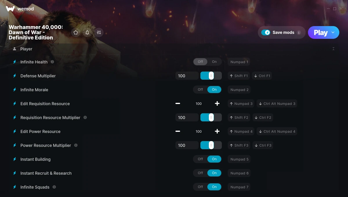Open the Play button dropdown arrow

[333, 32]
